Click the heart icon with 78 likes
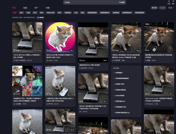Screen dimensions: 176x134 tap(80, 102)
